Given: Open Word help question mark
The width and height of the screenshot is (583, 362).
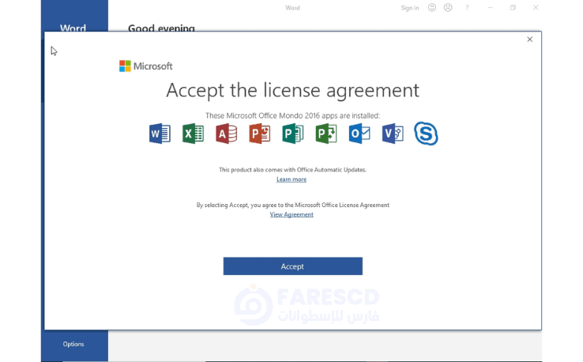Looking at the screenshot, I should (467, 7).
